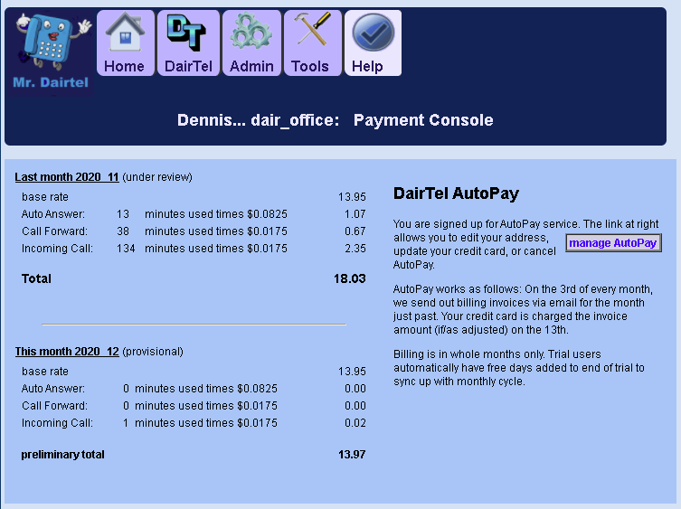Screen dimensions: 681x509
Task: Click the divider line between billing months
Action: pyautogui.click(x=194, y=324)
